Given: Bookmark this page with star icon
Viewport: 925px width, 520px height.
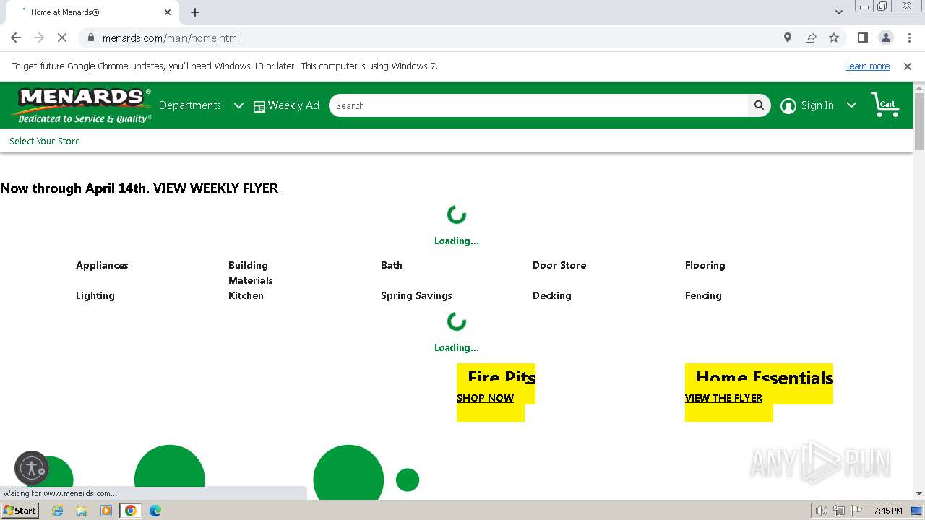Looking at the screenshot, I should pos(834,38).
